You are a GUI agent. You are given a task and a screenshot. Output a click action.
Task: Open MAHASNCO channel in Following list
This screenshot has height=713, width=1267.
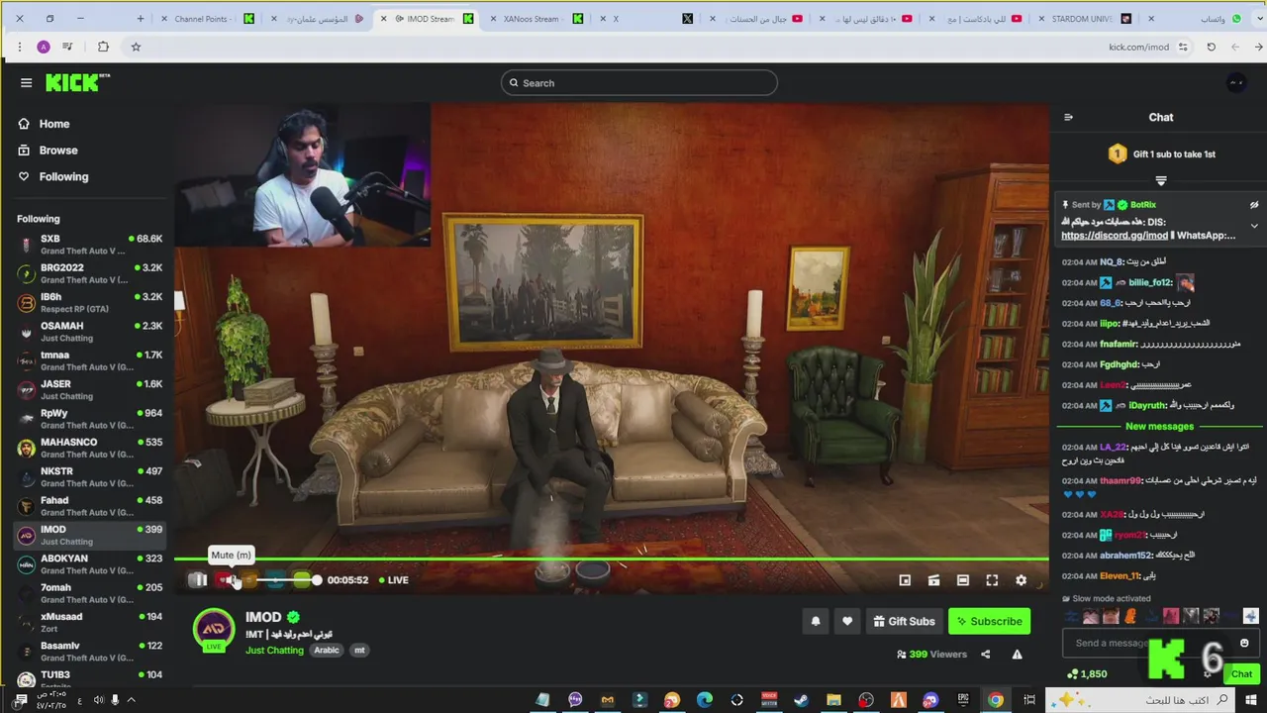[89, 449]
